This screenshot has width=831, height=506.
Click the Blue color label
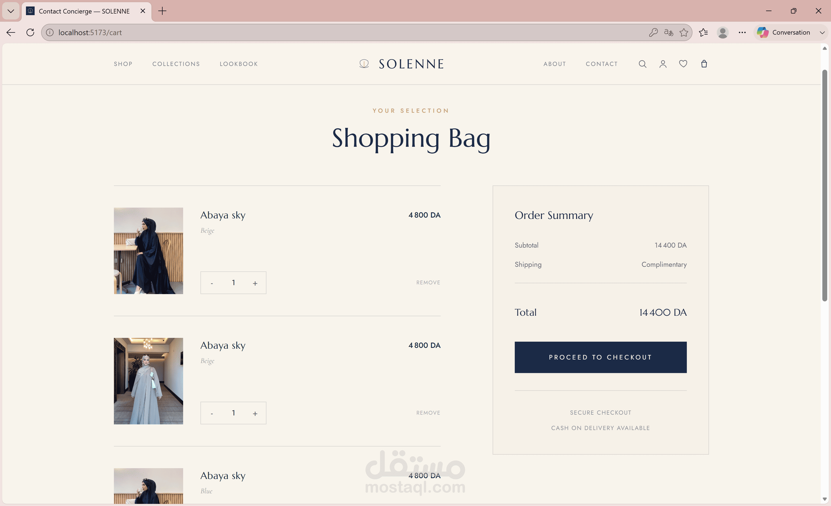click(x=206, y=491)
